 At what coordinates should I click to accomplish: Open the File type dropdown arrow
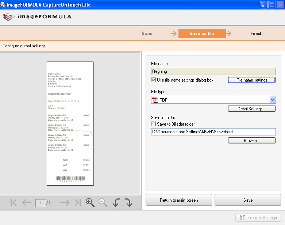[272, 100]
